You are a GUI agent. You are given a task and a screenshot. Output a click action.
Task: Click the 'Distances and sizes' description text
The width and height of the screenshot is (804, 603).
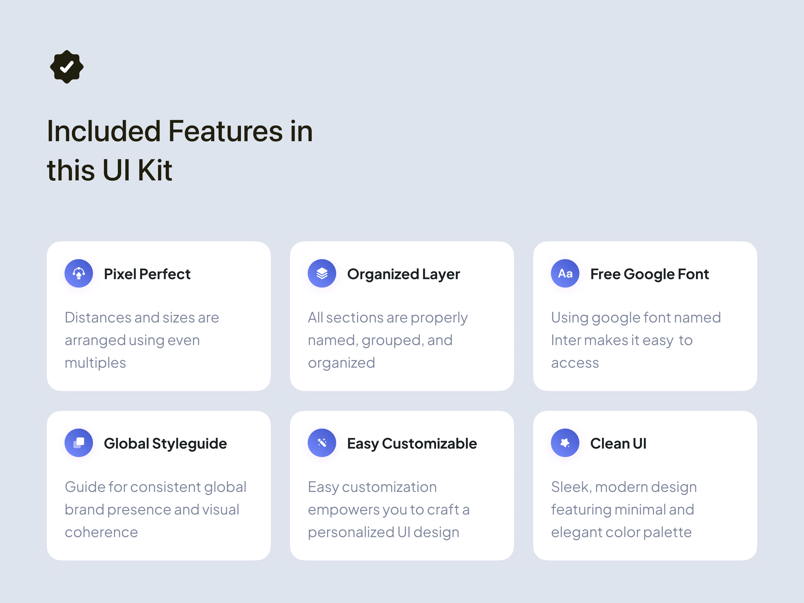[x=142, y=340]
